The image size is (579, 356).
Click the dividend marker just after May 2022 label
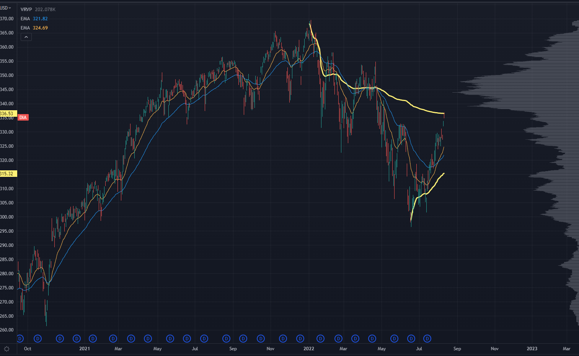click(x=394, y=339)
